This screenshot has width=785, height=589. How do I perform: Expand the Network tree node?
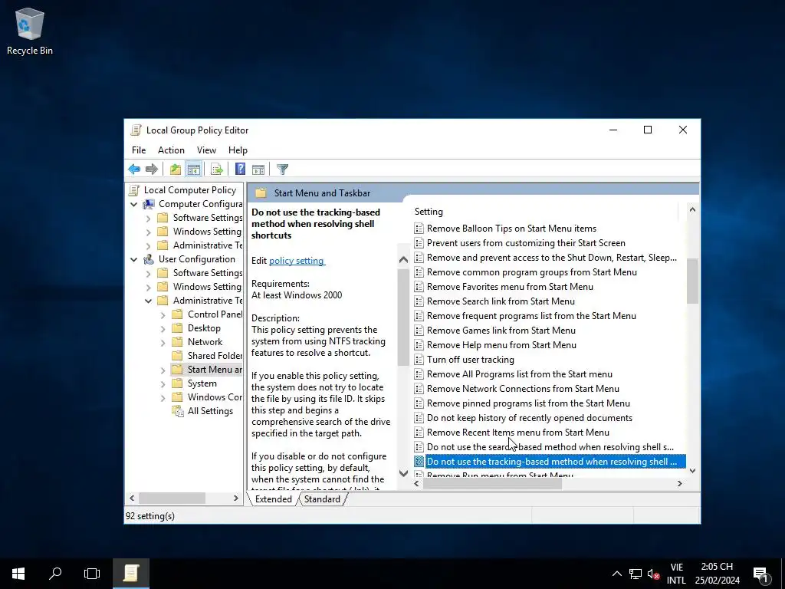pos(163,343)
